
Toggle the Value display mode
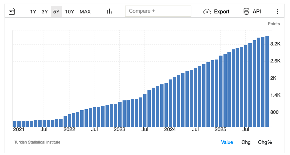[227, 142]
